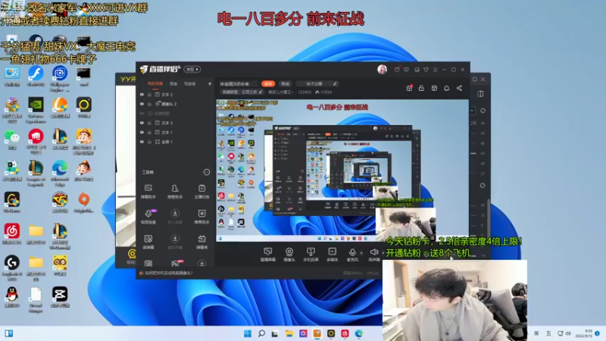
Task: Toggle the eye icon for 文本 3
Action: 142,123
